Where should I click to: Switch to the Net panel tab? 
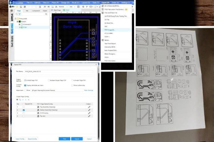coord(27,11)
